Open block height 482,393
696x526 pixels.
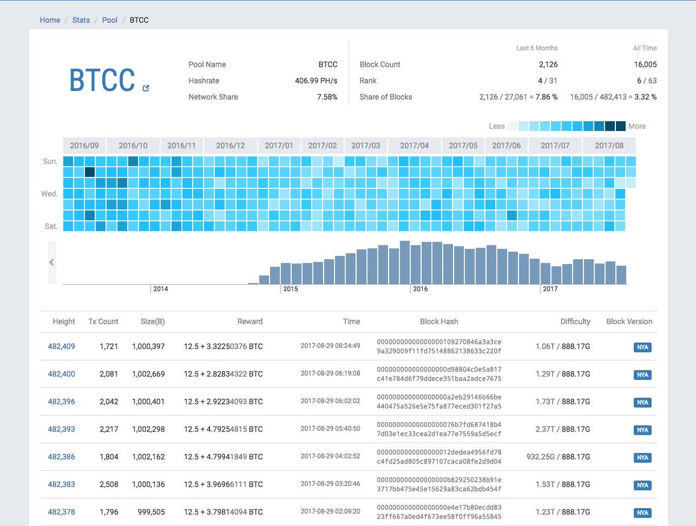(61, 429)
